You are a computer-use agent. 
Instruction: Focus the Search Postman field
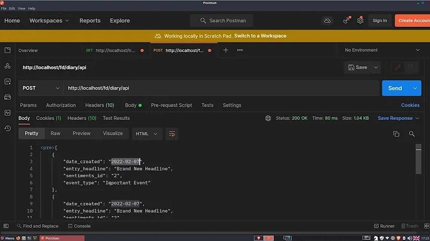[221, 20]
